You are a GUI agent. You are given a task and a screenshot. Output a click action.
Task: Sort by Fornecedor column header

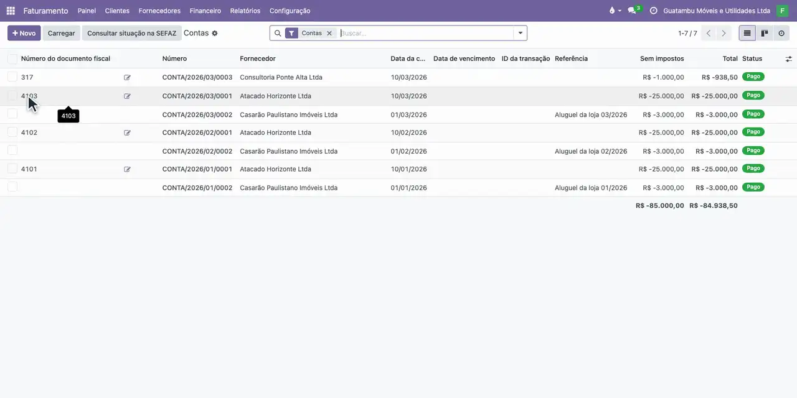[x=258, y=58]
